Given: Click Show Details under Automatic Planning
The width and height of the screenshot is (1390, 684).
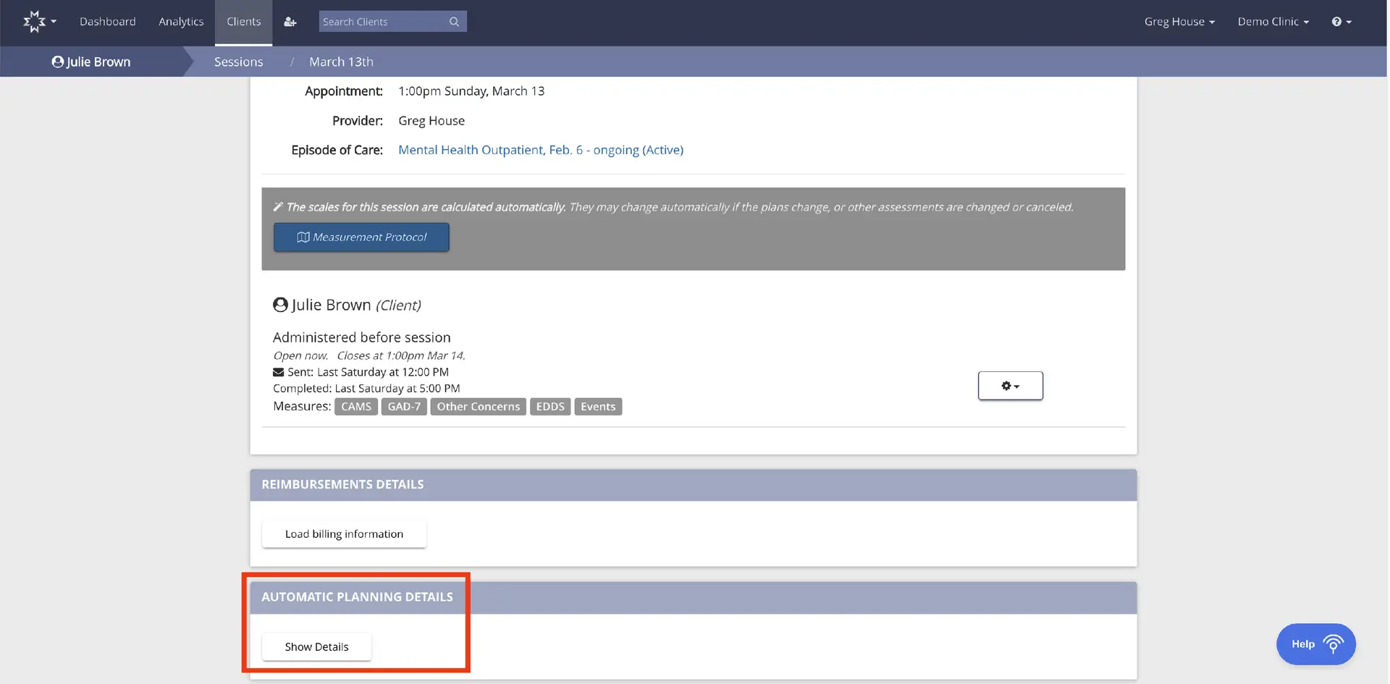Looking at the screenshot, I should 316,647.
